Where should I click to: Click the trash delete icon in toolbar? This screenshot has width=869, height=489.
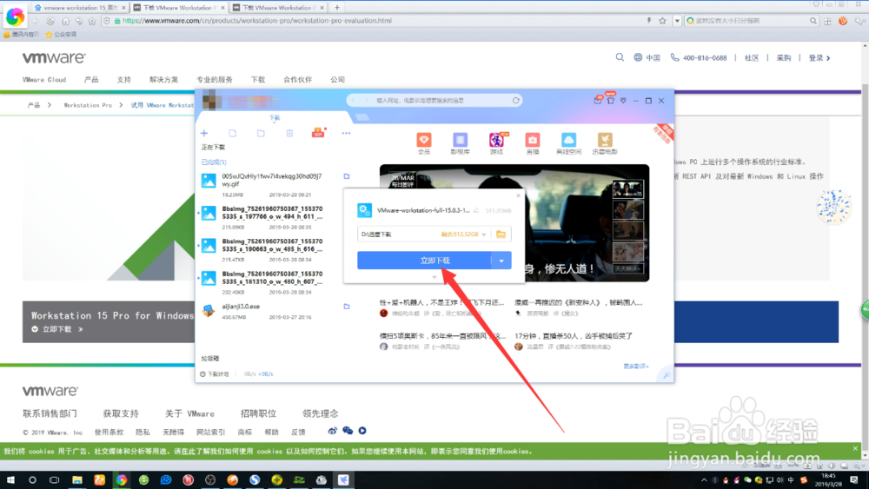289,133
